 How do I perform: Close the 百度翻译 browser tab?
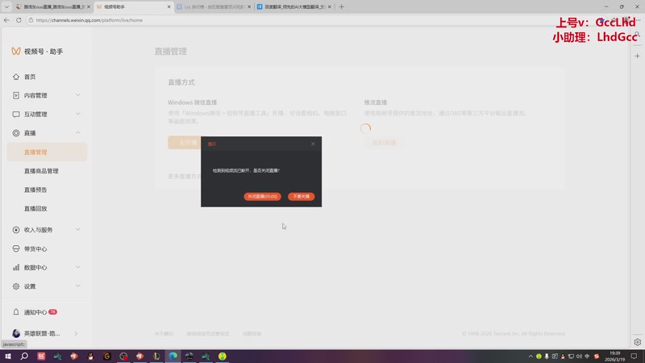(330, 6)
